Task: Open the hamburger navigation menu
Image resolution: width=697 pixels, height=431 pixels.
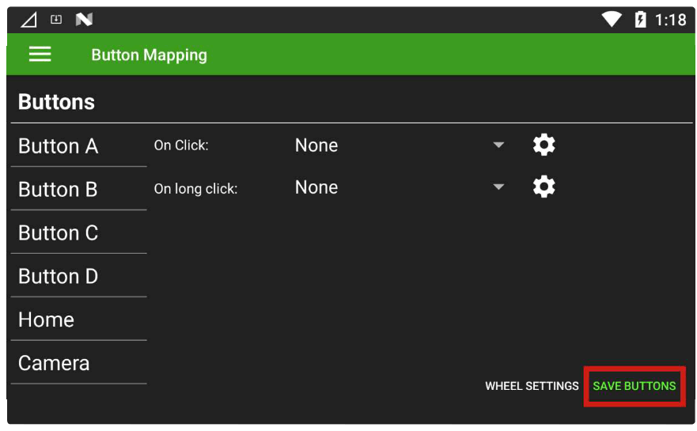Action: [40, 54]
